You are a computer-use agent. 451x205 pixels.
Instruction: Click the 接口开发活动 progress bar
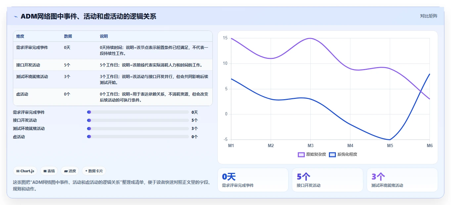point(138,120)
